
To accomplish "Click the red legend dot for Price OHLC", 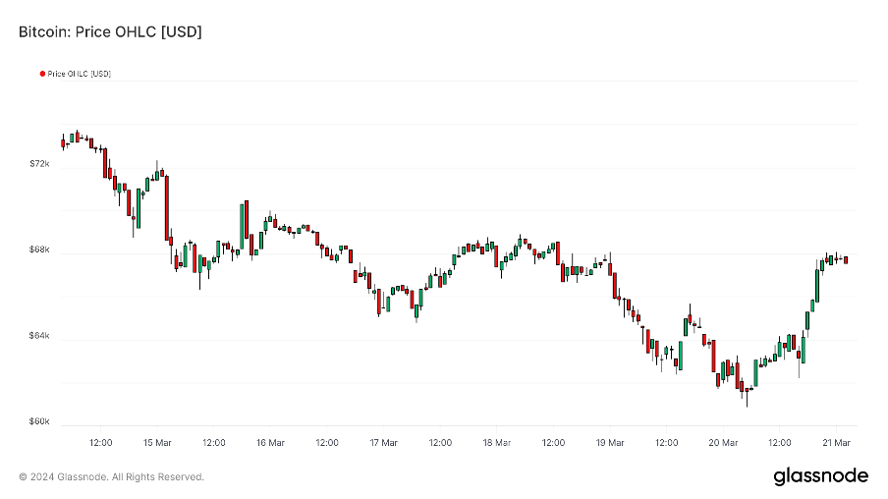I will (42, 74).
